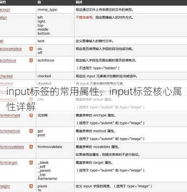Follow the formmethod attribute link
This screenshot has width=187, height=192.
pyautogui.click(x=10, y=131)
